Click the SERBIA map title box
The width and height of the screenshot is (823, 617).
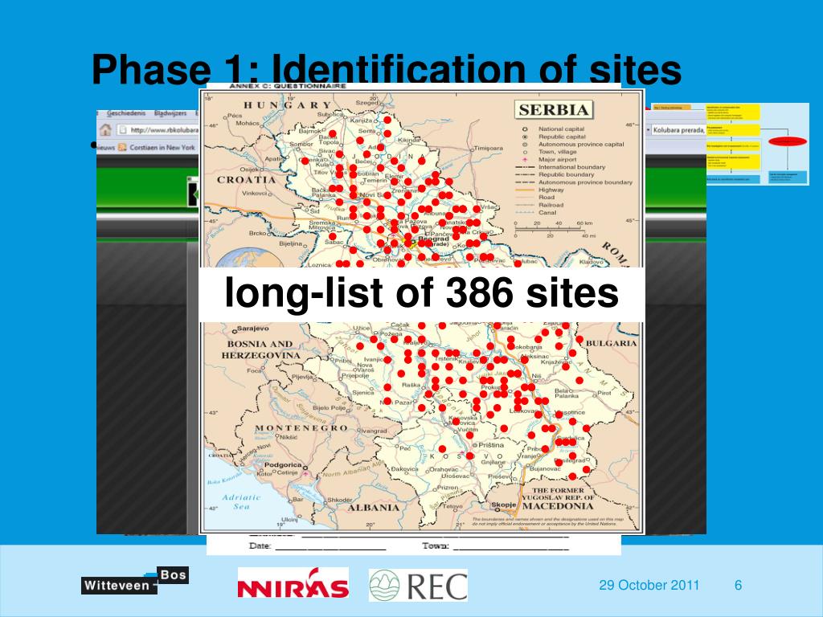click(553, 109)
